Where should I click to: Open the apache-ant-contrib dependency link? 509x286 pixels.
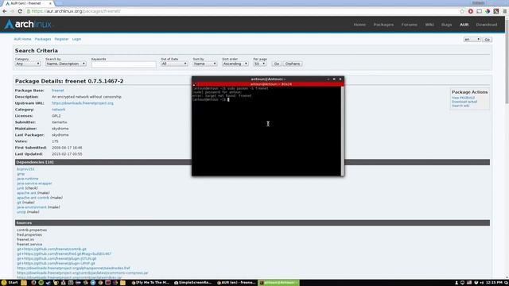pyautogui.click(x=33, y=198)
